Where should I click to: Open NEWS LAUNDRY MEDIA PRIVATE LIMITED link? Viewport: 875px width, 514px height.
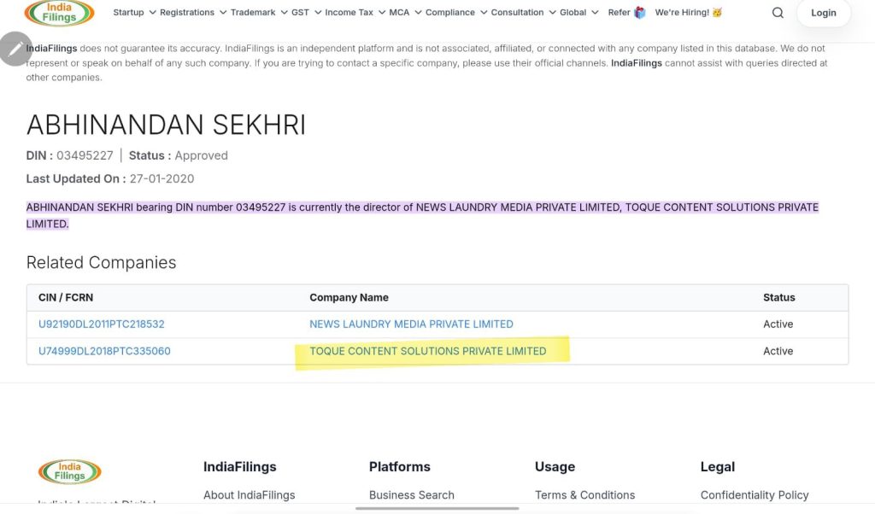click(x=411, y=324)
